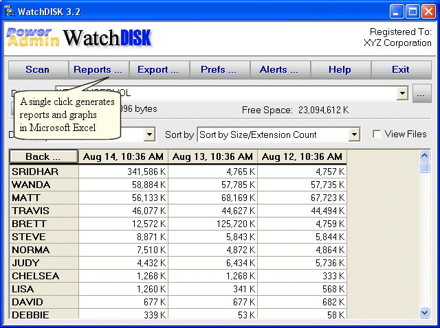Minimize the WatchDISK window
This screenshot has width=440, height=328.
(x=397, y=12)
